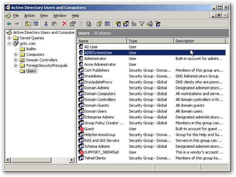236x177 pixels.
Task: Expand the ForeignSecurityPrincipals node
Action: coord(16,66)
